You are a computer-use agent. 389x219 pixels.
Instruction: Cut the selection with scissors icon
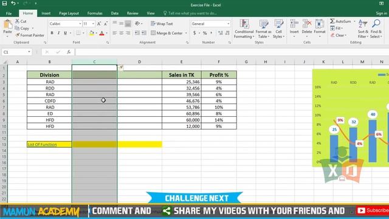pyautogui.click(x=18, y=21)
